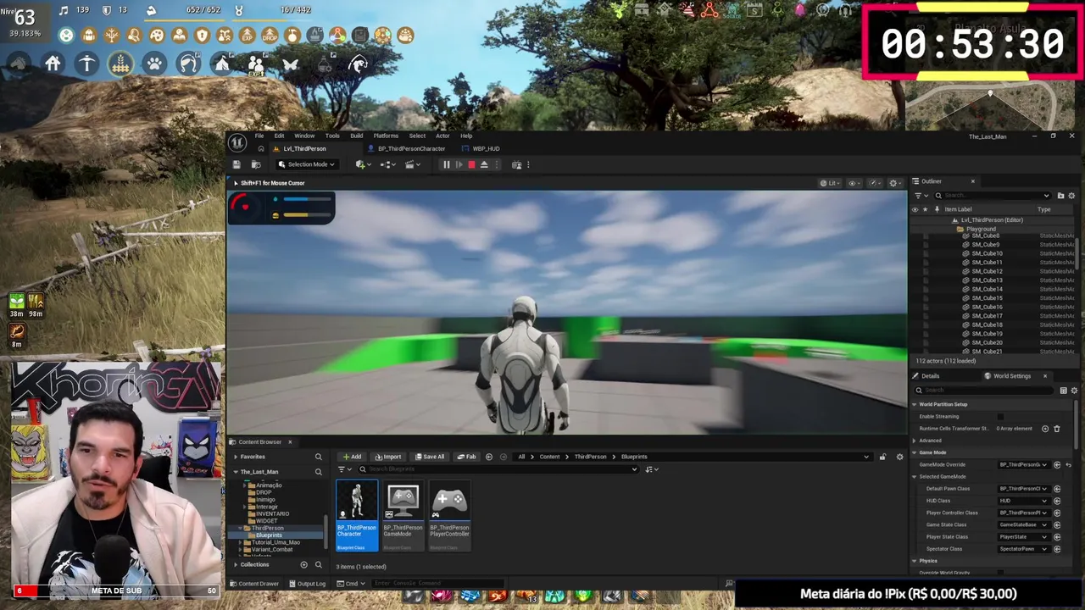Click the browse content icon beside save

pyautogui.click(x=255, y=164)
